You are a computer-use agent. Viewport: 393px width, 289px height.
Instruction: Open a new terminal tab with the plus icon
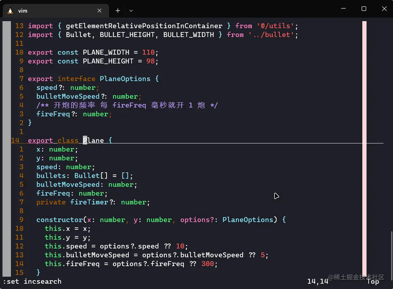pos(117,11)
